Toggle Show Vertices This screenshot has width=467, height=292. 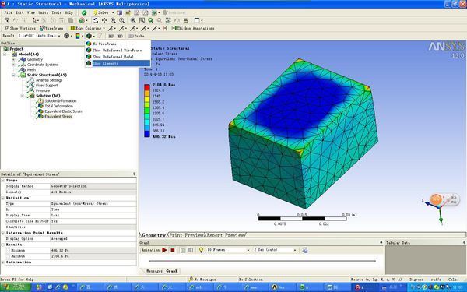20,28
